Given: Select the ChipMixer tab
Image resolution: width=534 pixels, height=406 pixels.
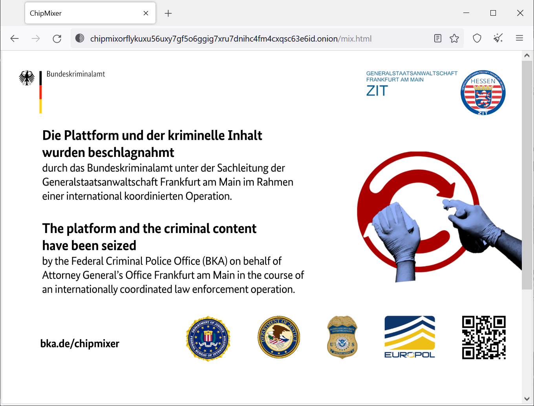Looking at the screenshot, I should pos(79,13).
